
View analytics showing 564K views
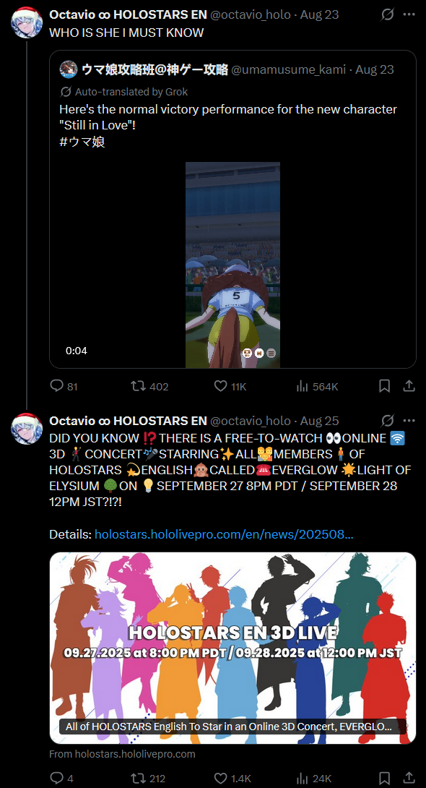[302, 386]
